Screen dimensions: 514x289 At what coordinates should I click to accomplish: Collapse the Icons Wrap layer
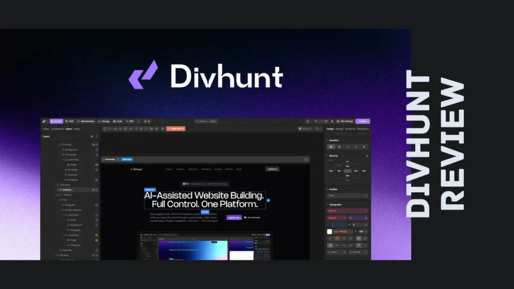63,160
